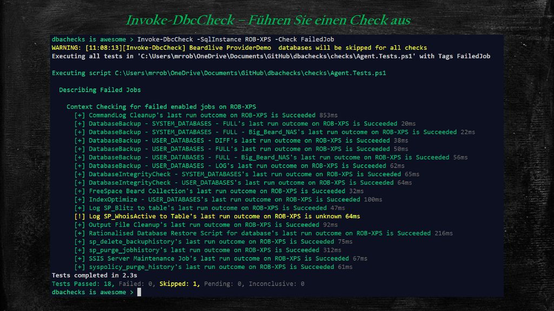Click 'Context Checking for failed enabled jobs on ROB-XPS'

(x=161, y=106)
